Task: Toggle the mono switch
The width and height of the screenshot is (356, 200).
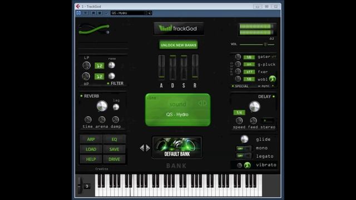Action: point(244,148)
